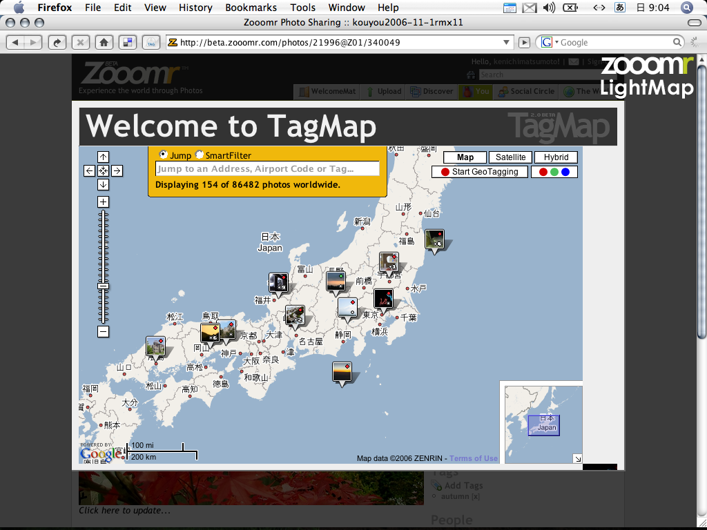Switch map type to Map
This screenshot has width=707, height=530.
click(465, 157)
